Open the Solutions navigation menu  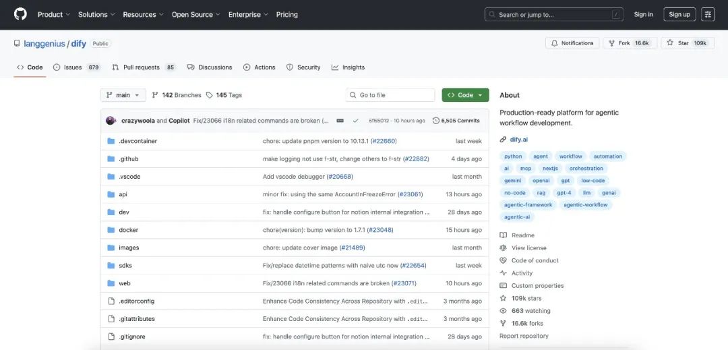pyautogui.click(x=96, y=14)
